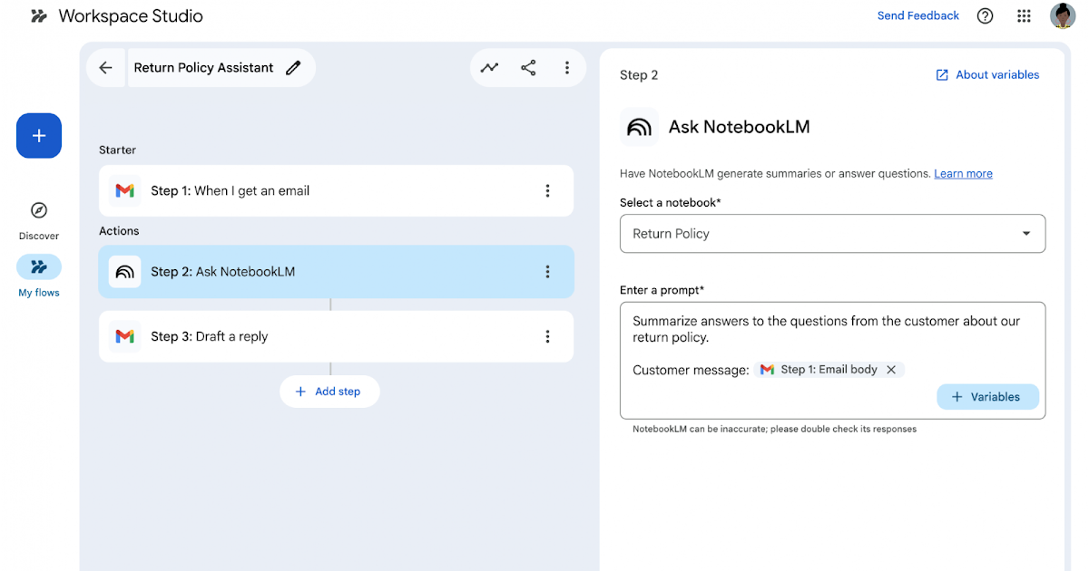
Task: Click the Ask NotebookLM heading
Action: 740,127
